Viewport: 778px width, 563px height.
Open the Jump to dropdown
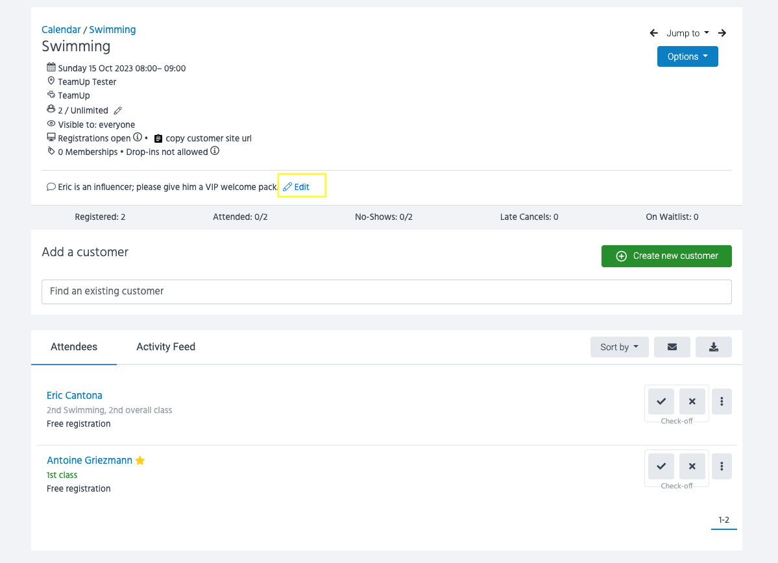click(687, 33)
